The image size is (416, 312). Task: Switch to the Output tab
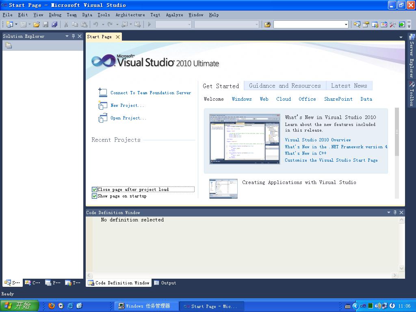165,283
